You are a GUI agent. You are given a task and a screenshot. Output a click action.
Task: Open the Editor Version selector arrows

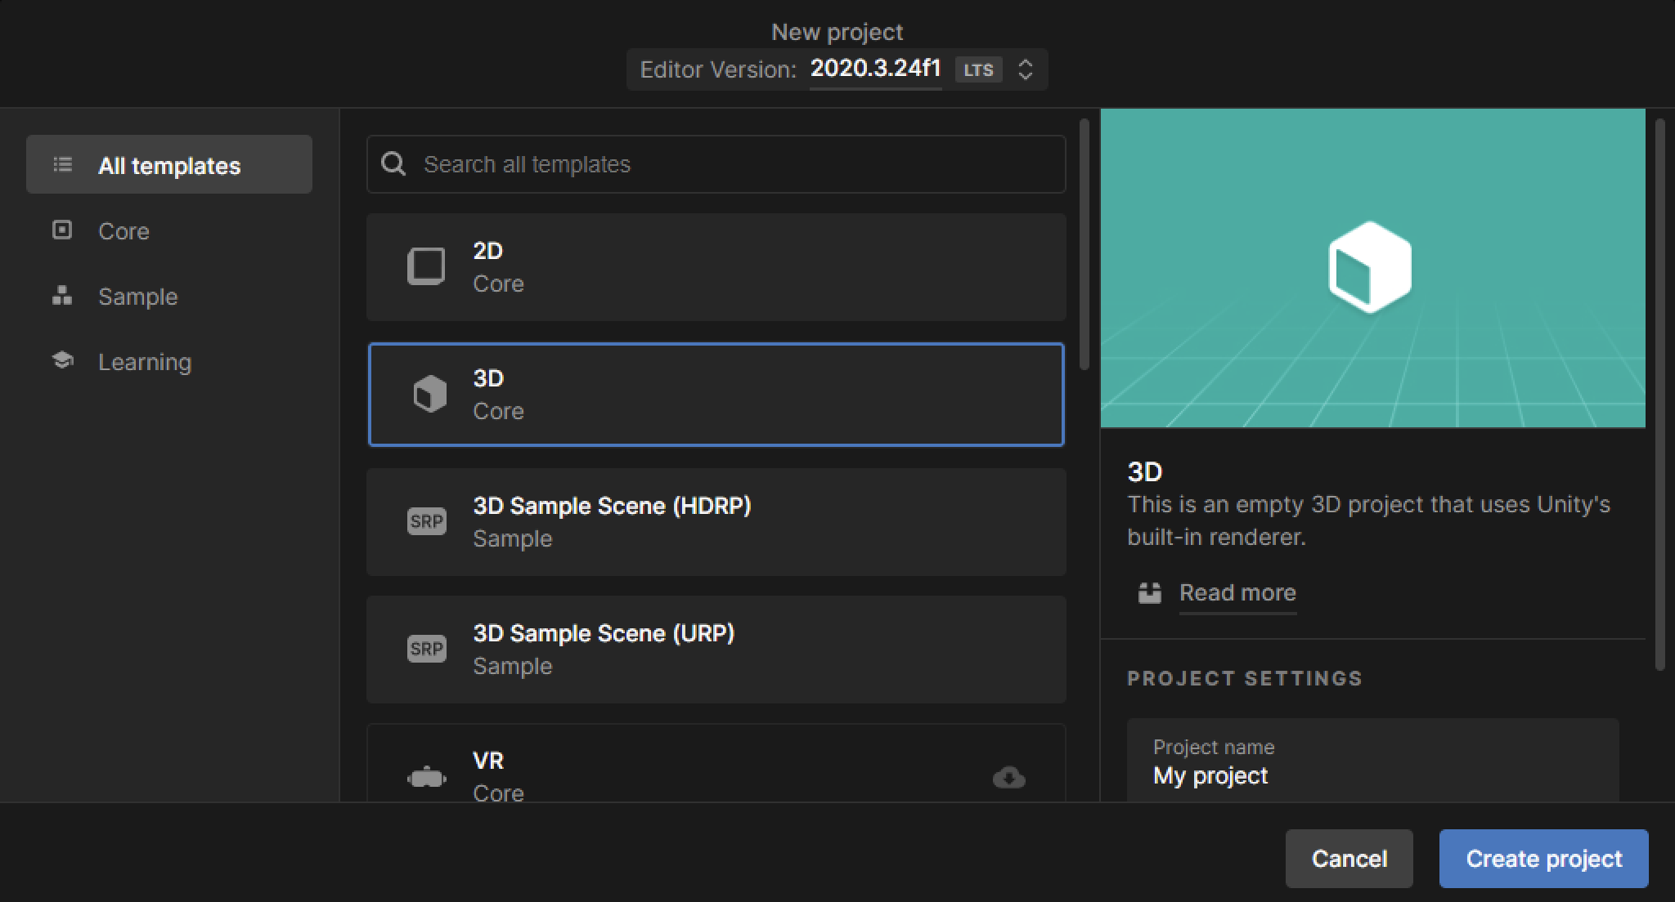1025,69
